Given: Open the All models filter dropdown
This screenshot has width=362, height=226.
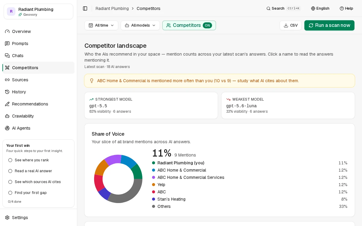Looking at the screenshot, I should point(140,25).
